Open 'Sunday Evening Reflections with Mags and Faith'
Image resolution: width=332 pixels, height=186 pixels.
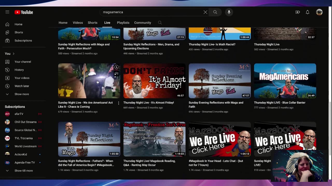pos(216,105)
